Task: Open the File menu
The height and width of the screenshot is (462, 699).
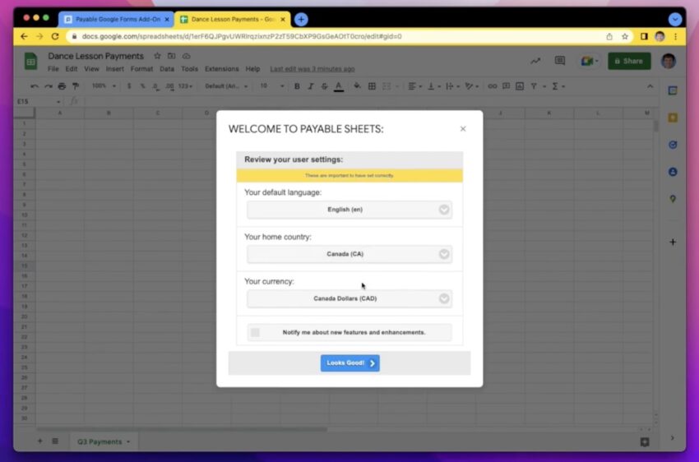Action: coord(53,69)
